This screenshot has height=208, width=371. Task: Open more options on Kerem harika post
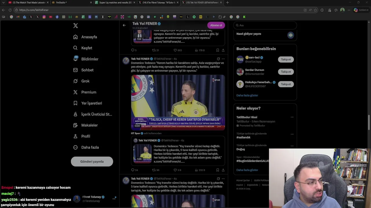[x=223, y=59]
